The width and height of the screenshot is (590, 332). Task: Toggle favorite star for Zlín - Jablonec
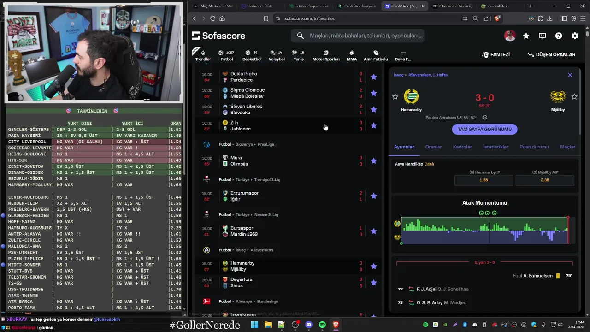point(374,125)
